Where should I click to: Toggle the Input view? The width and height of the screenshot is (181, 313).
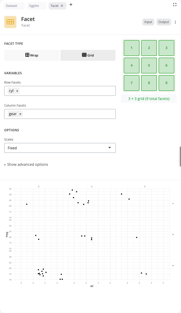pyautogui.click(x=148, y=22)
